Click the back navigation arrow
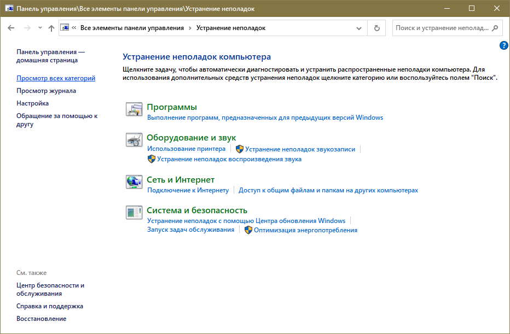Viewport: 510px width, 334px height. [11, 28]
